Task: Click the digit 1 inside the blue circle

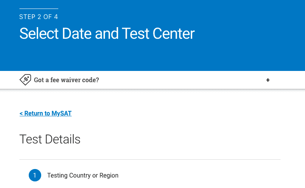Action: point(35,175)
